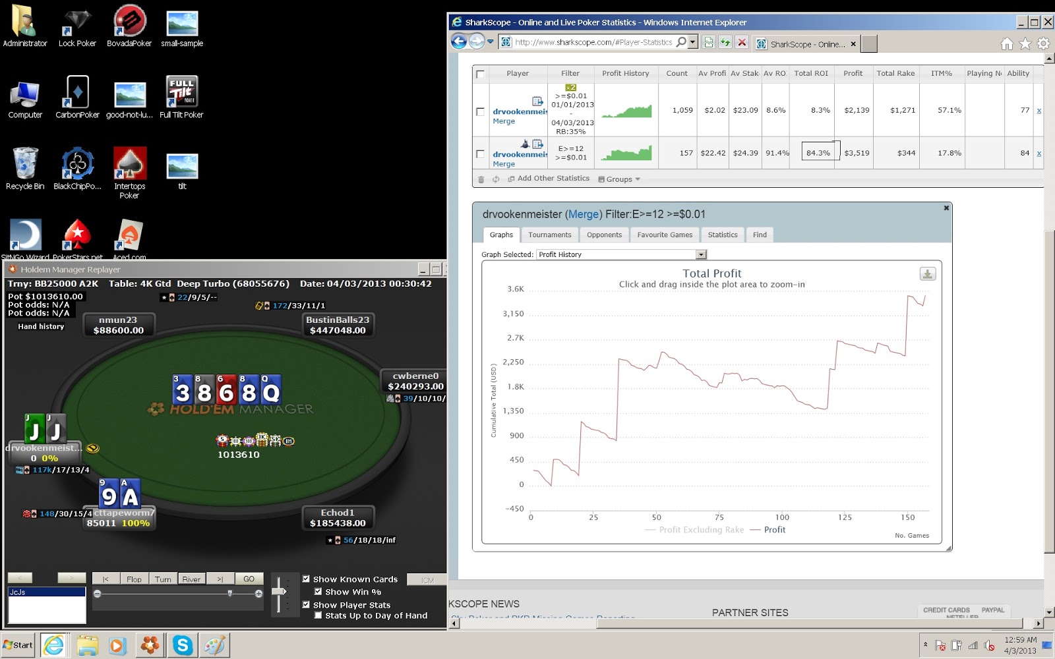Open the Computer desktop icon
The height and width of the screenshot is (659, 1055).
pyautogui.click(x=25, y=98)
